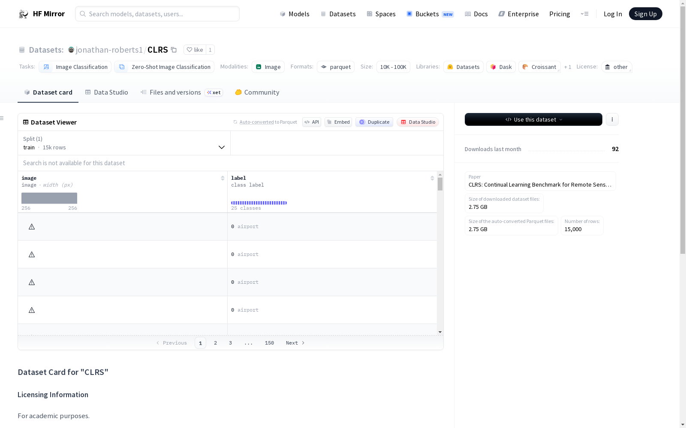Open the API button

click(312, 122)
